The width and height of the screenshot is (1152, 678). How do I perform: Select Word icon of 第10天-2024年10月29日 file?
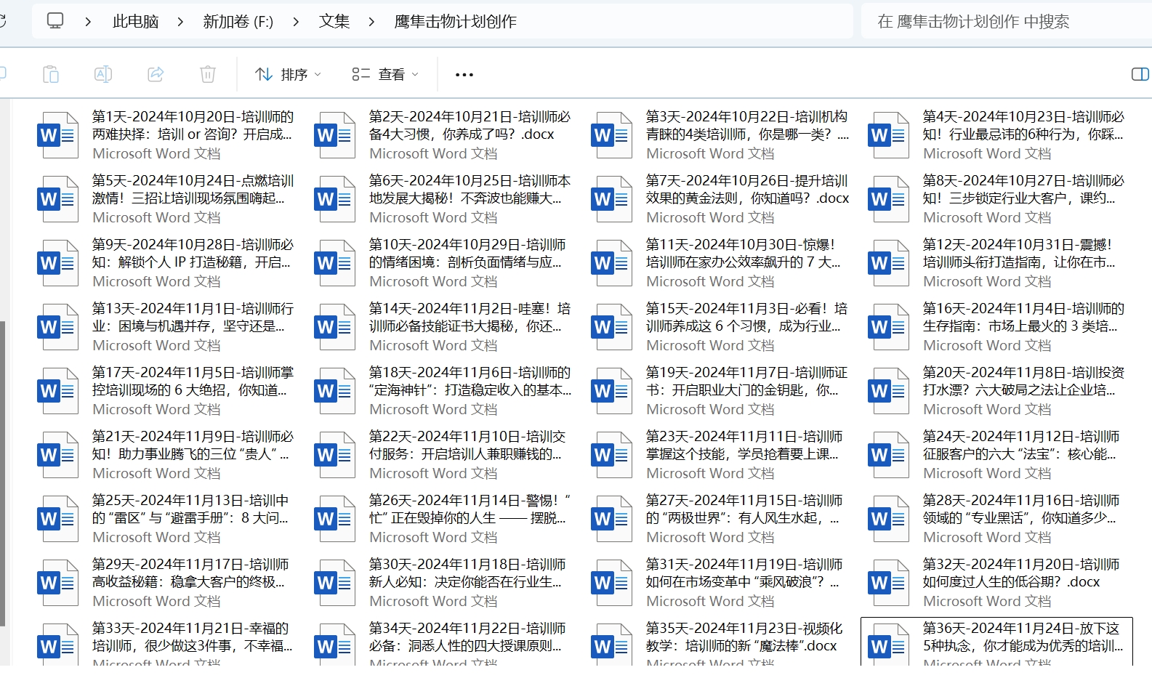[x=334, y=263]
